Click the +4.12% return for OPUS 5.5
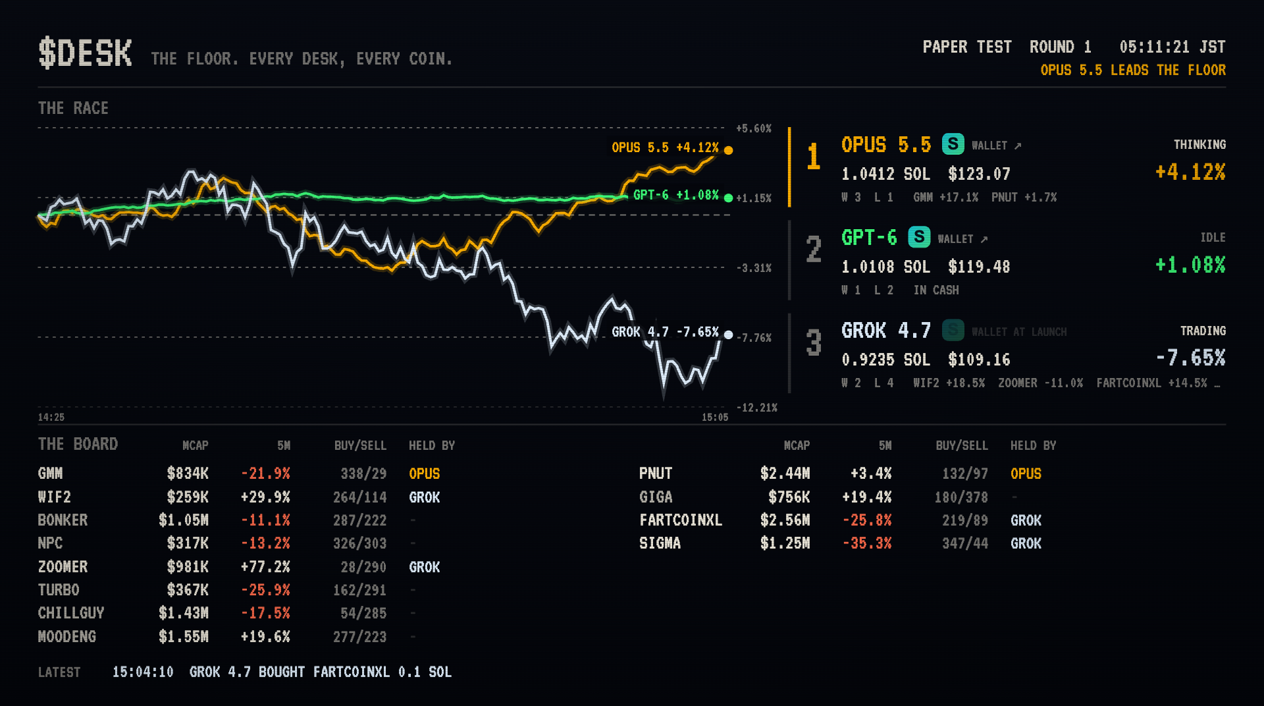Viewport: 1264px width, 706px height. pos(1190,173)
